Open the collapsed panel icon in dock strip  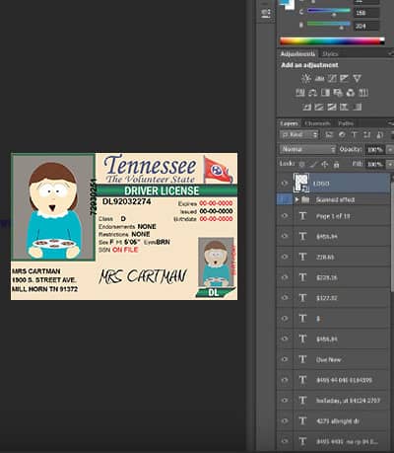tap(266, 14)
